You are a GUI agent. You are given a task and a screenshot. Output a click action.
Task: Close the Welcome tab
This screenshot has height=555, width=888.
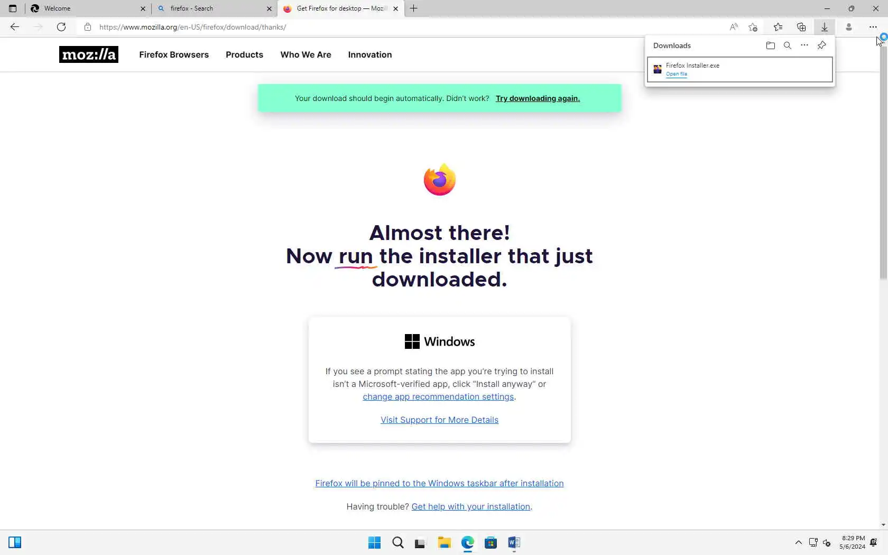click(x=143, y=8)
